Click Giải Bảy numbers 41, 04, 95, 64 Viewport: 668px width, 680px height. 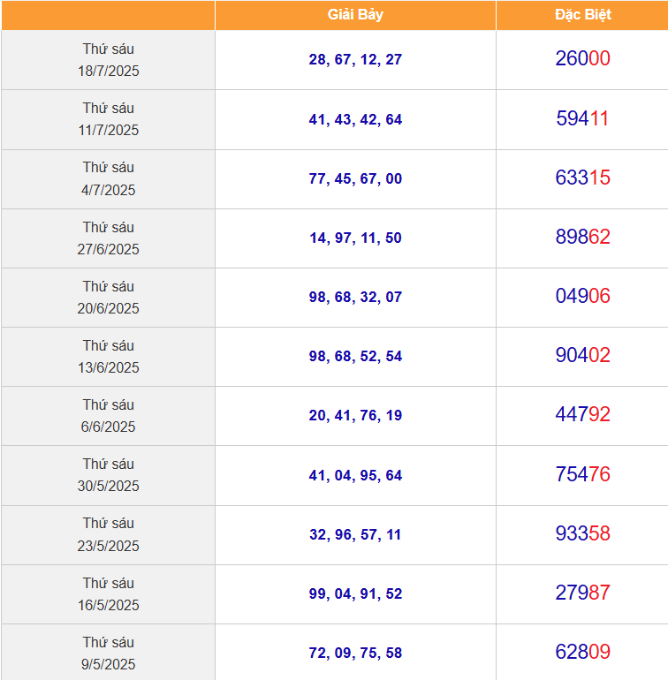point(355,475)
